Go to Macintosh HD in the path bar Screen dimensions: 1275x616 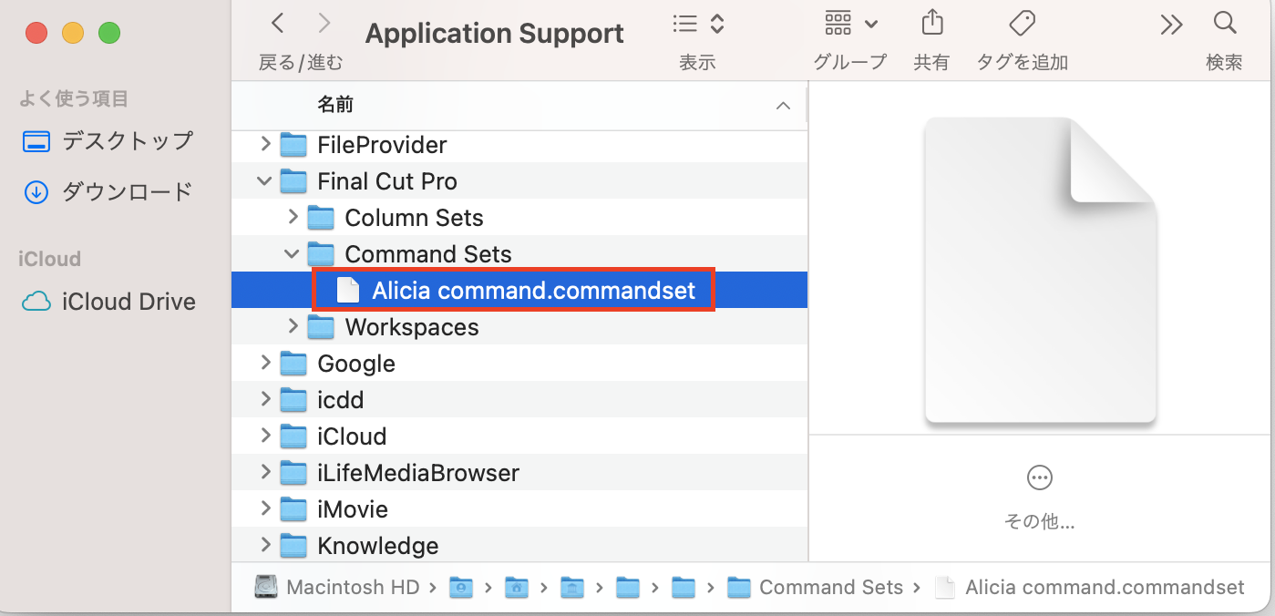coord(336,588)
